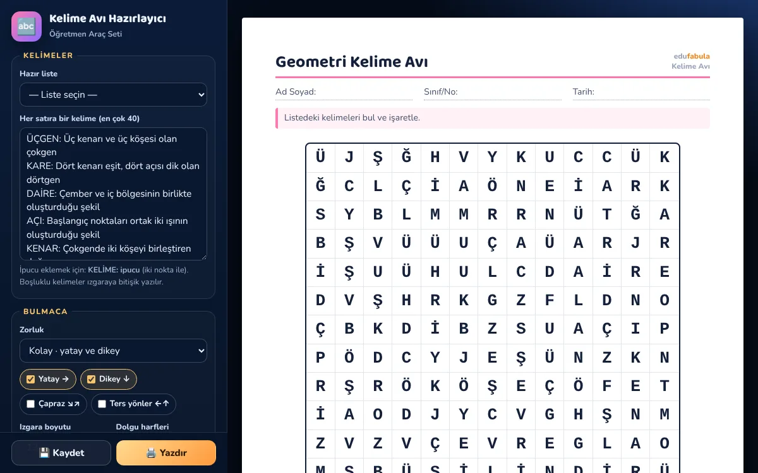Enable the Ters yönler checkbox

tap(102, 404)
